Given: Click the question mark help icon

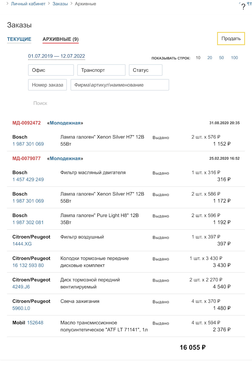Looking at the screenshot, I should [243, 6].
